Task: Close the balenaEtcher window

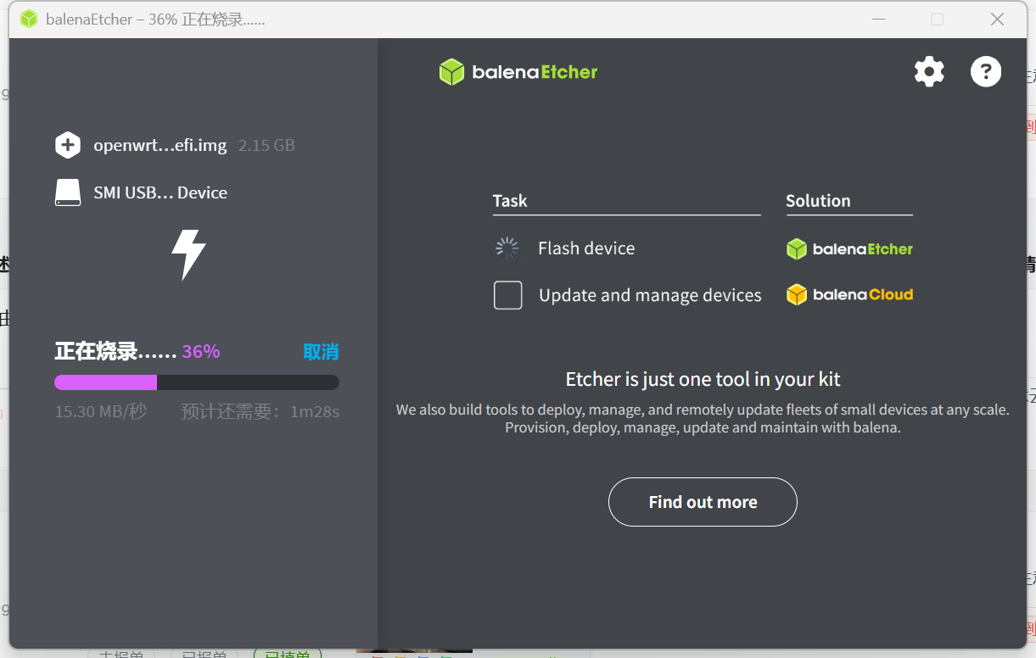Action: [x=997, y=19]
